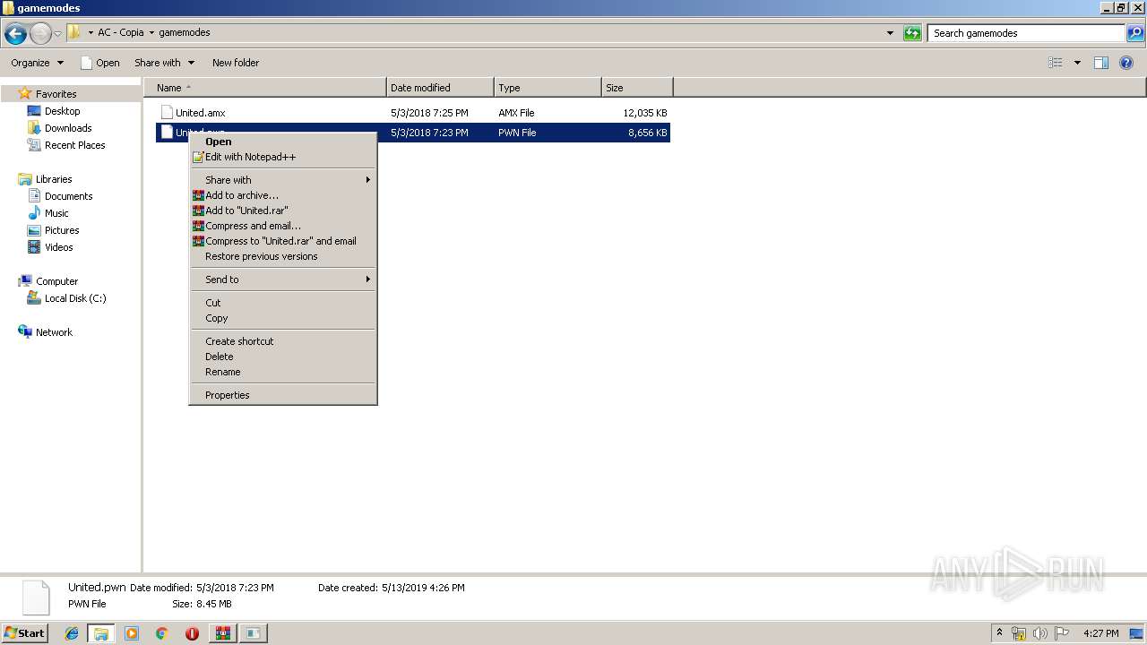Open the Organize dropdown menu
The height and width of the screenshot is (645, 1147).
(38, 63)
